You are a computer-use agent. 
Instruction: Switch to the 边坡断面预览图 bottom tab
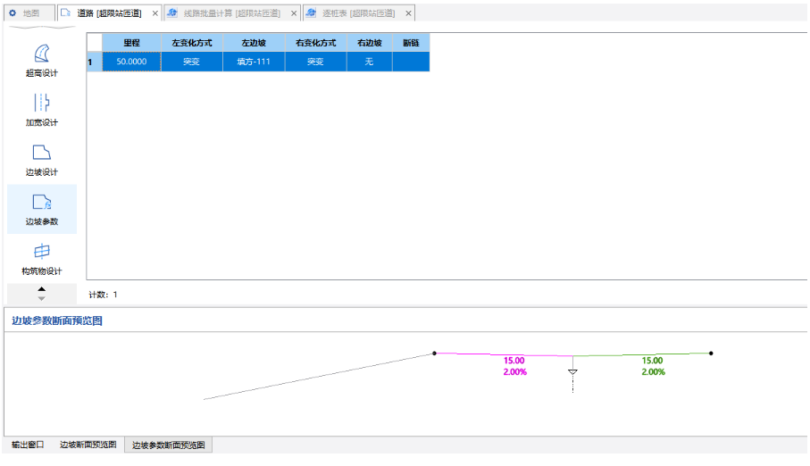(88, 445)
